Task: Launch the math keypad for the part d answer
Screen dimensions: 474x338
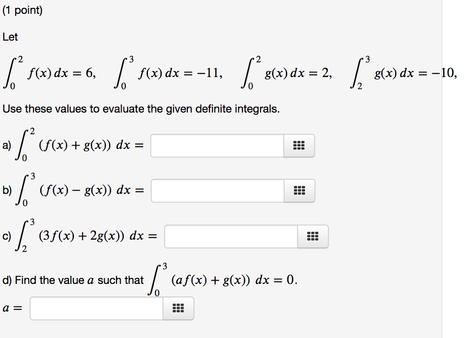Action: click(x=178, y=308)
